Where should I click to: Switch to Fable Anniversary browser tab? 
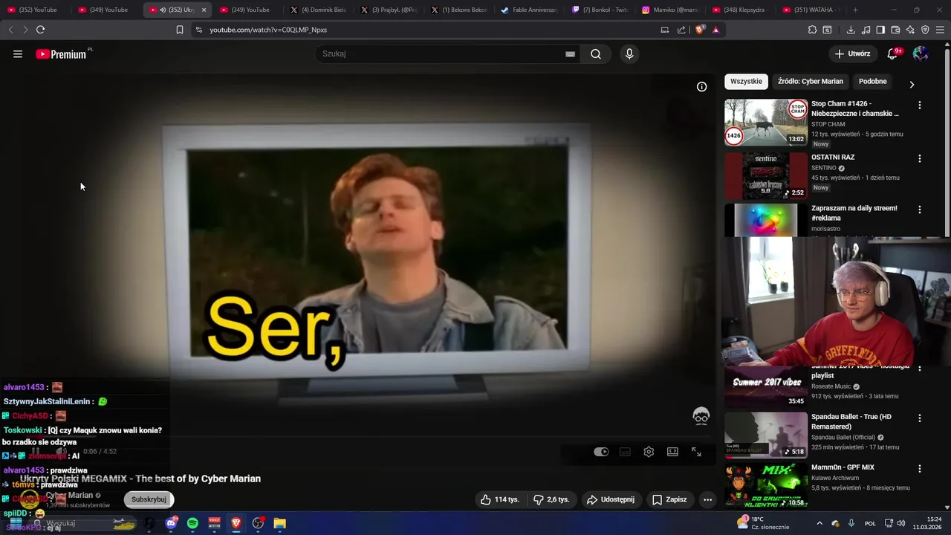pyautogui.click(x=529, y=10)
